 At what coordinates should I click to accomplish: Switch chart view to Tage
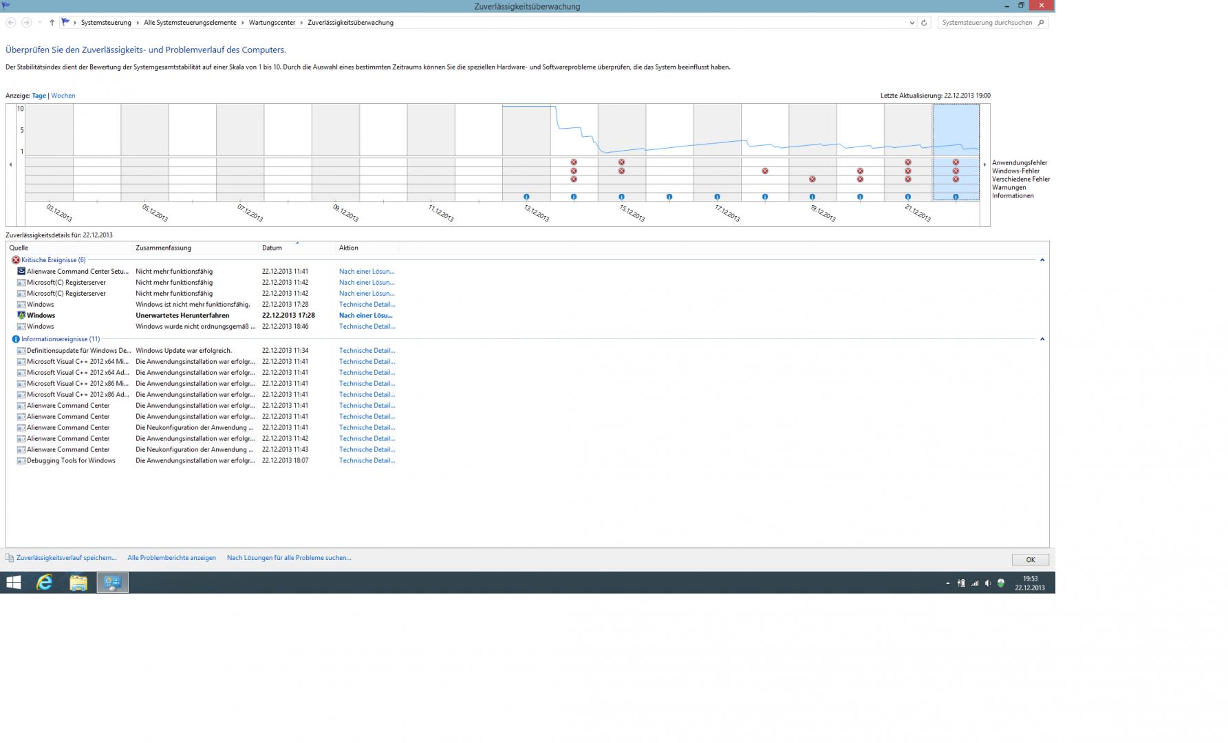tap(39, 96)
